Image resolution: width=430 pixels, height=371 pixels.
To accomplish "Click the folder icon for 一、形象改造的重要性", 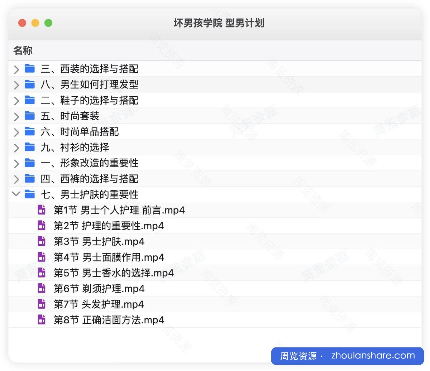I will (x=29, y=163).
